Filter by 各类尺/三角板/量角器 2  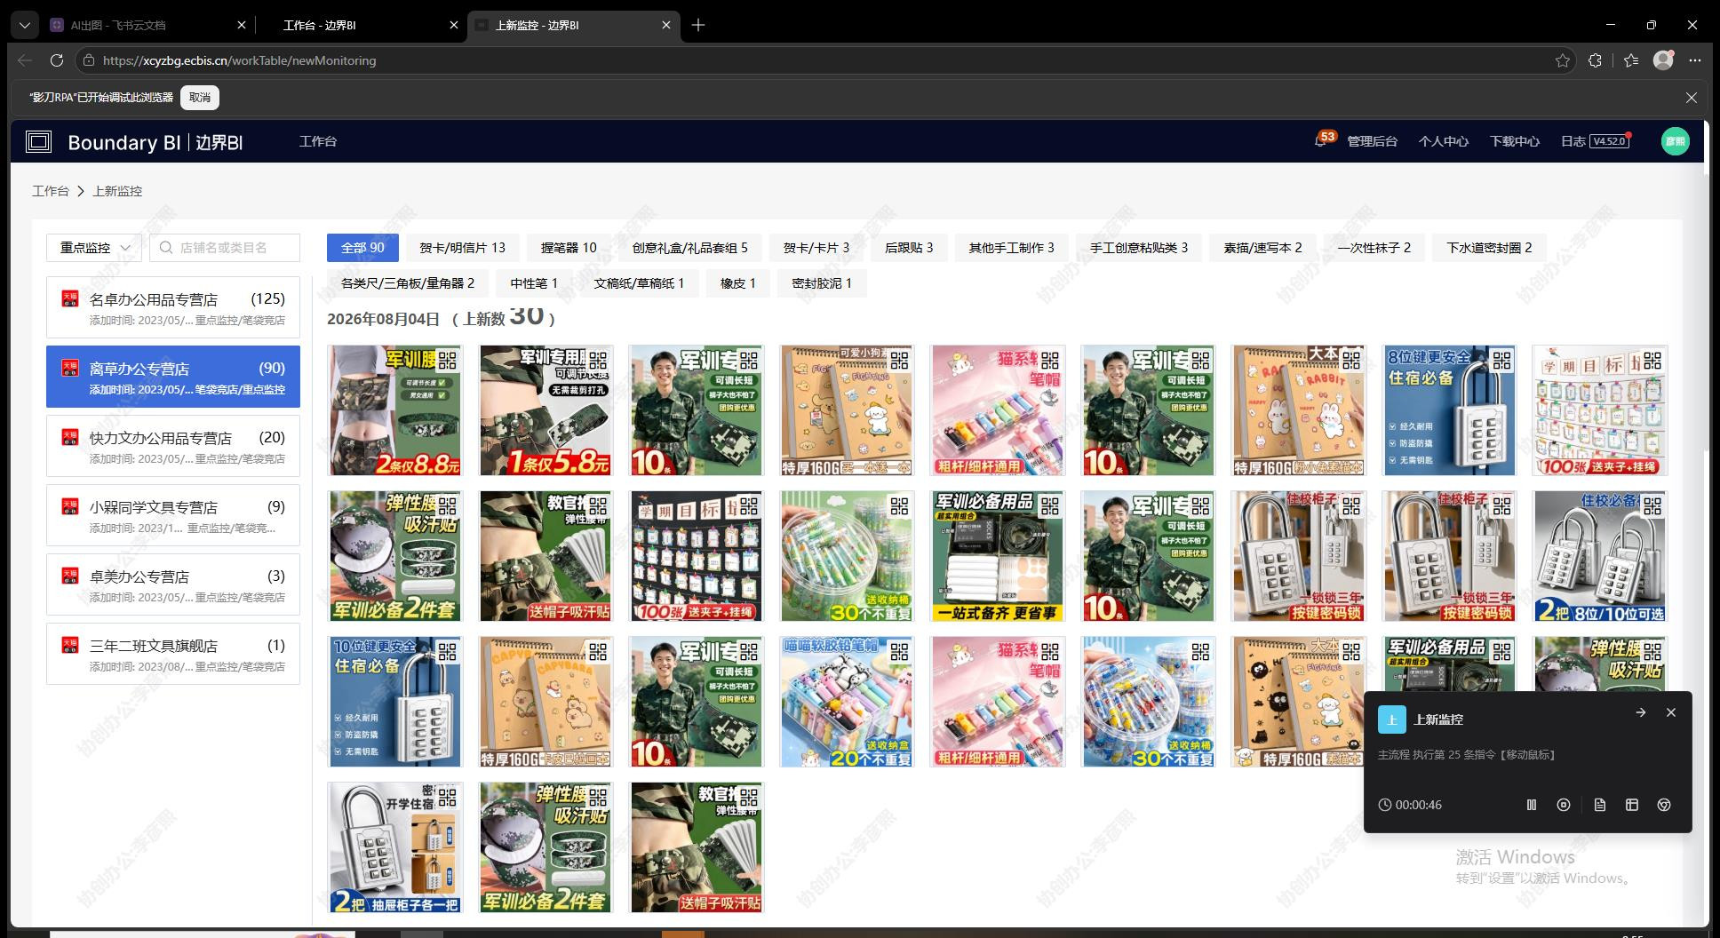408,283
